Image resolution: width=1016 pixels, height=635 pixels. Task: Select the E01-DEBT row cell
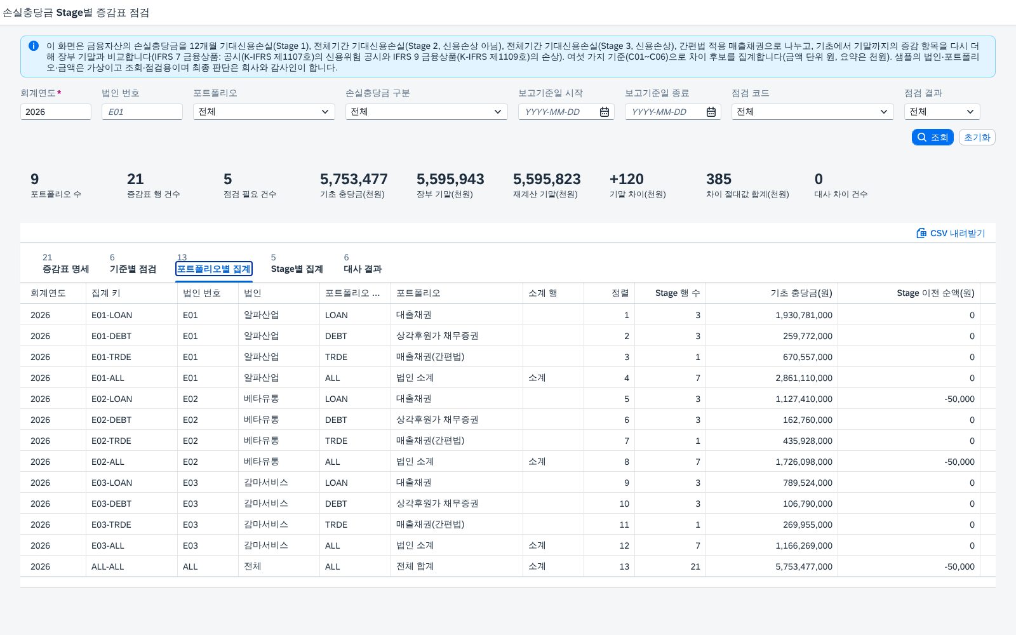tap(131, 336)
